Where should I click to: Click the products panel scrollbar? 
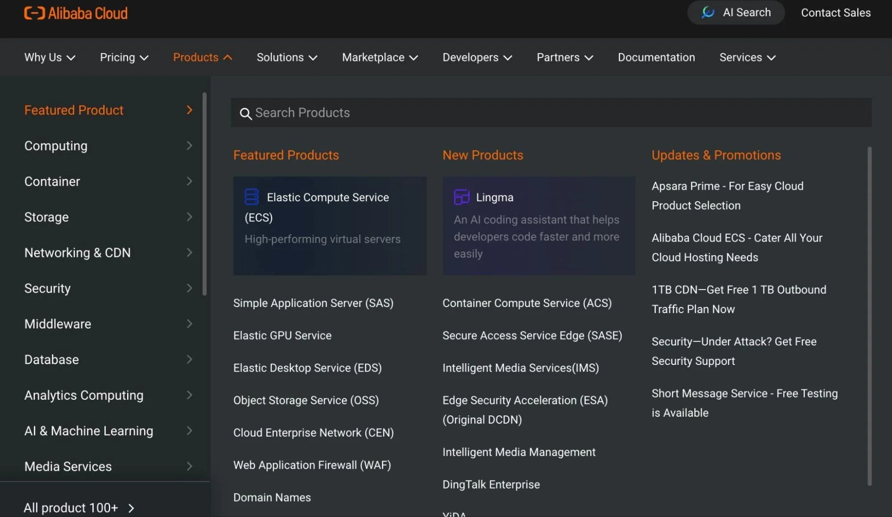[x=869, y=316]
